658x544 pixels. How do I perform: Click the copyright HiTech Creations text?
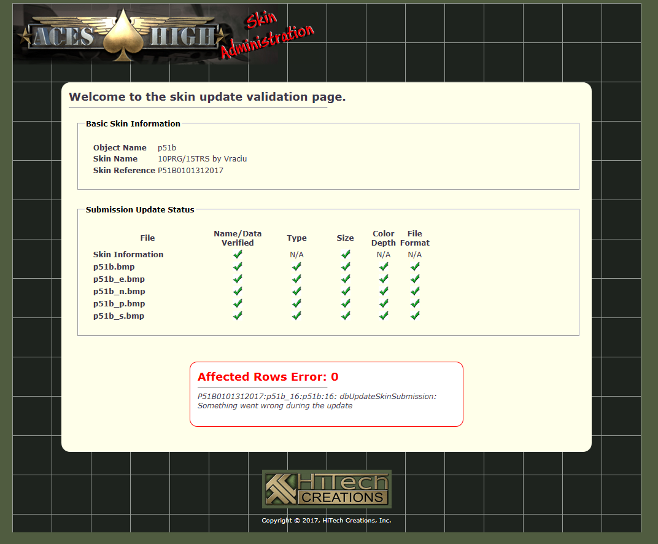326,521
